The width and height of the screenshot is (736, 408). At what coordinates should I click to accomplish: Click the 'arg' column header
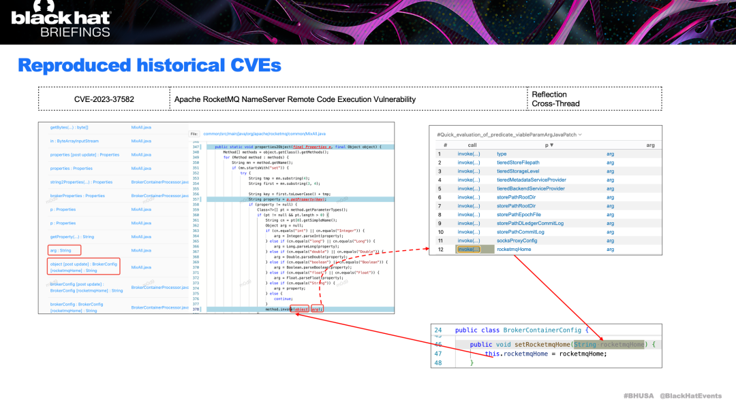click(650, 146)
